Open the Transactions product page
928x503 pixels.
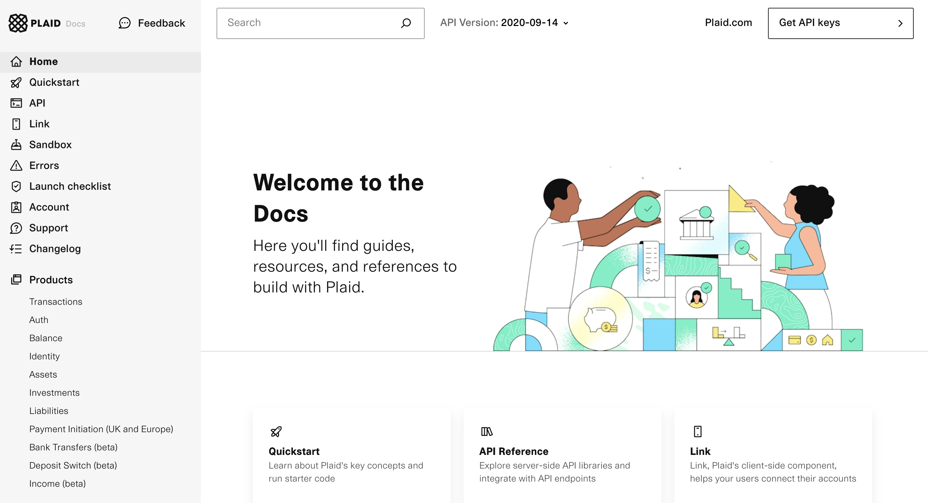pos(56,302)
